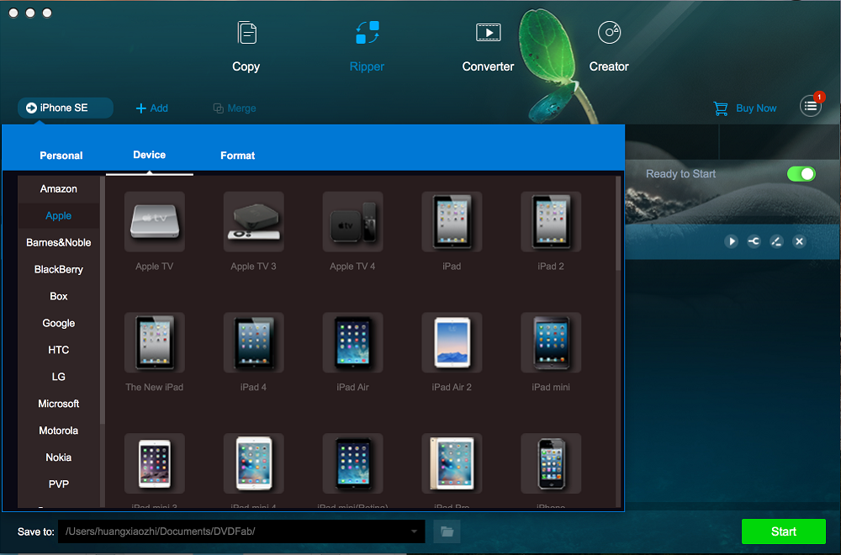Screen dimensions: 841x555
Task: Pick The New iPad profile
Action: pos(155,342)
